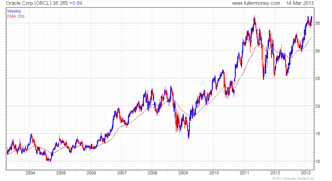Click the 2009 year axis label

183,173
